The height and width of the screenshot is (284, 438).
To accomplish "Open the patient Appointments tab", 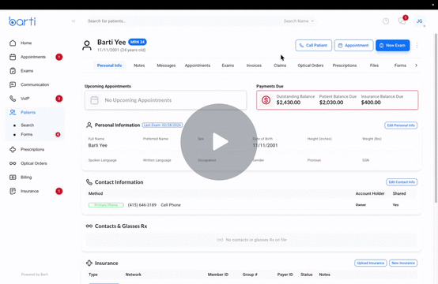I will click(x=198, y=65).
